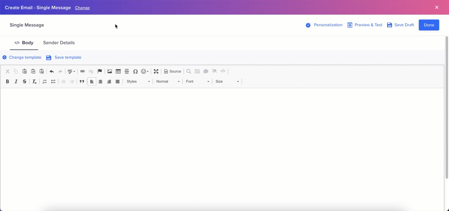The width and height of the screenshot is (449, 211).
Task: Click the Unlink icon
Action: (x=91, y=71)
